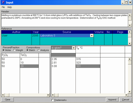This screenshot has width=133, height=103.
Task: Select Tg cell 323
Action: click(88, 63)
